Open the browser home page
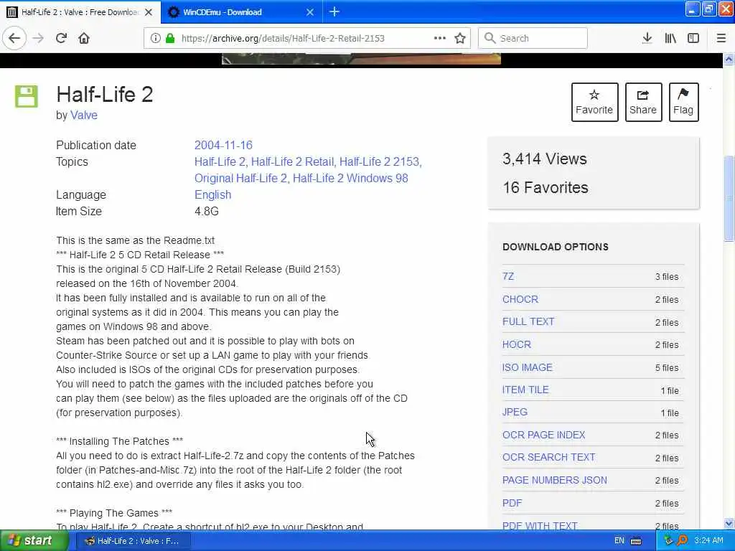The image size is (735, 551). click(x=84, y=38)
